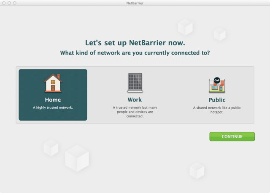Select the "Home" network label
270x193 pixels.
(x=53, y=100)
